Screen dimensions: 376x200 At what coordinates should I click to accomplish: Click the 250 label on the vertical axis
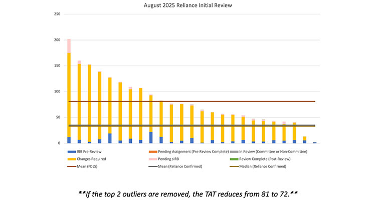click(57, 14)
